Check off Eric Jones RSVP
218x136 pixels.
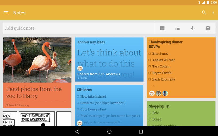[x=150, y=54]
